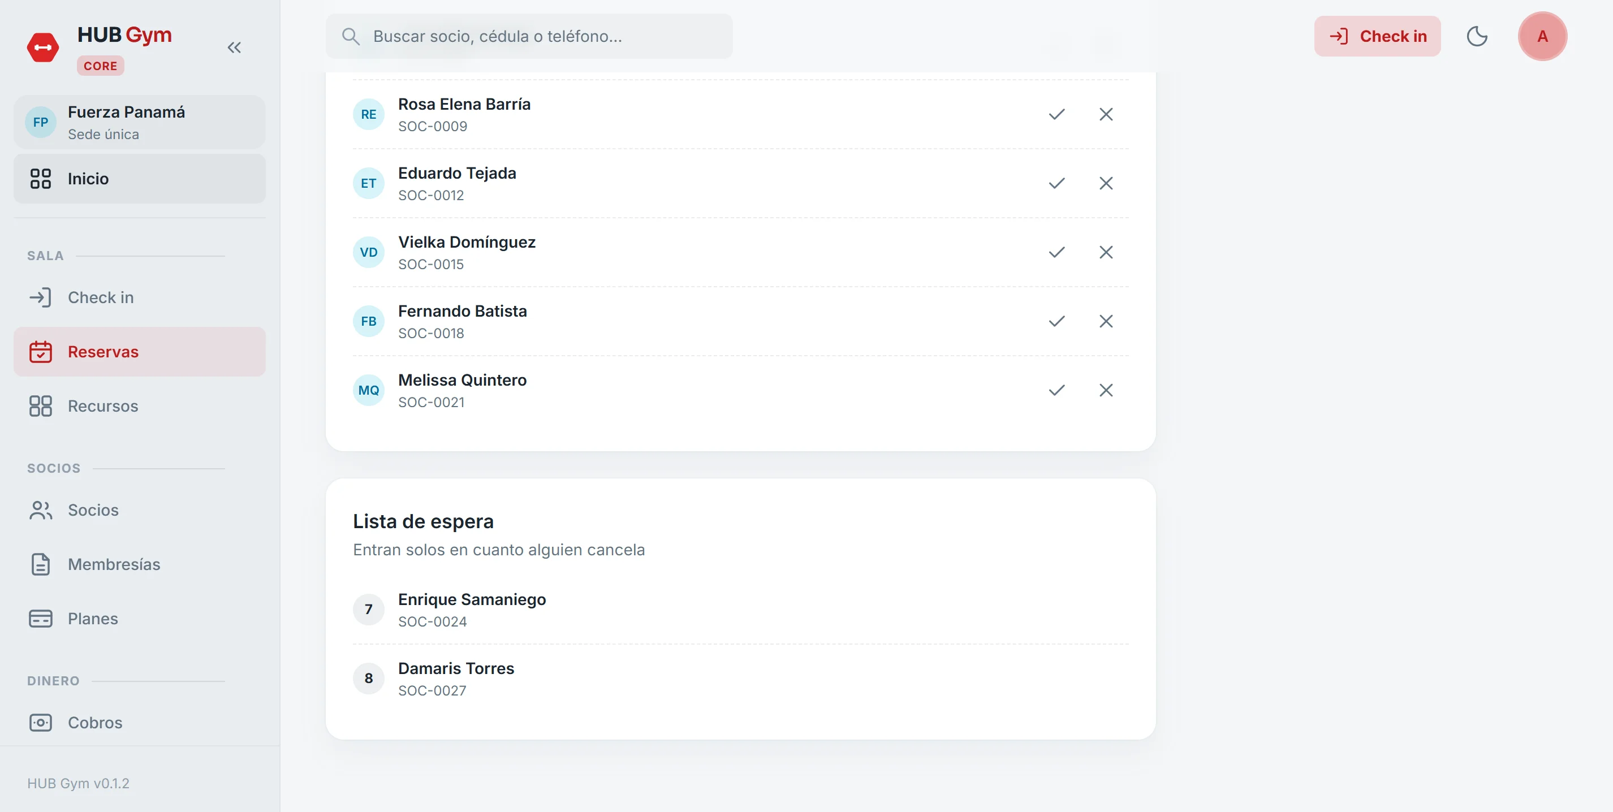Select Enrique Samaniego in the waitlist

click(741, 610)
